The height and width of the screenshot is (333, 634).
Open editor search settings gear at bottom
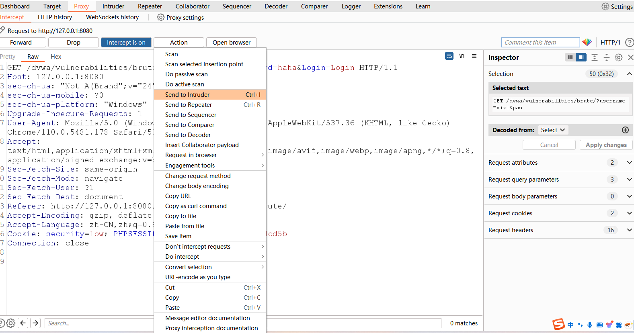(x=11, y=323)
